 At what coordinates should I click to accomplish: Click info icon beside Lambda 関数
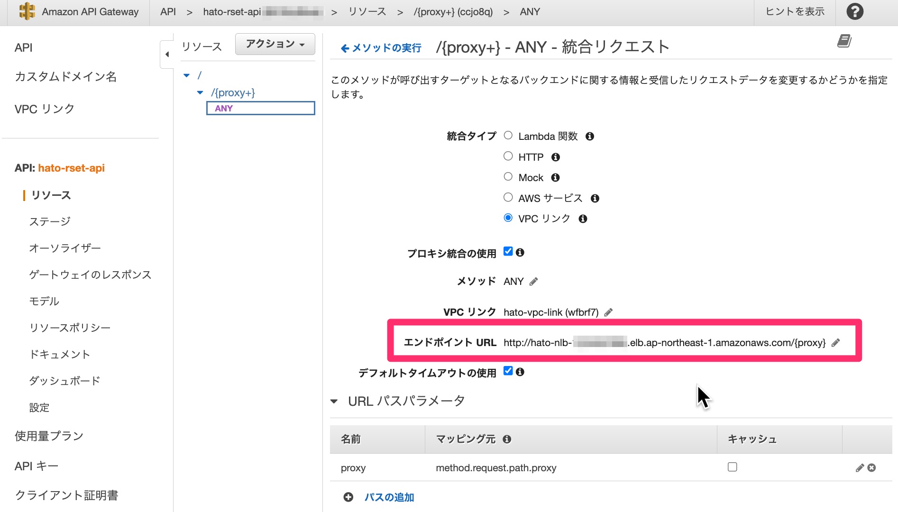[x=590, y=137]
